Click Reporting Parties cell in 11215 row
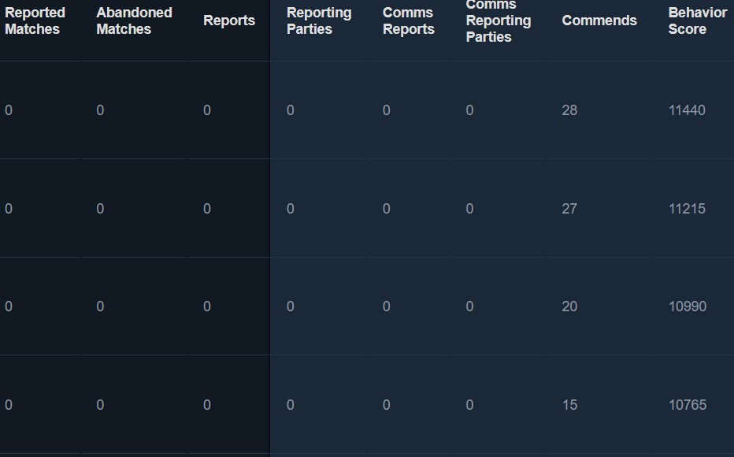Screen dimensions: 734x457 [291, 209]
